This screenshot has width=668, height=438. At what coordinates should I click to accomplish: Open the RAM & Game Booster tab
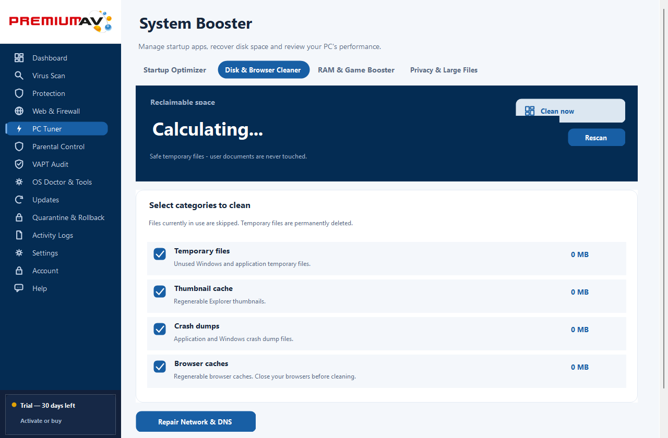(356, 70)
